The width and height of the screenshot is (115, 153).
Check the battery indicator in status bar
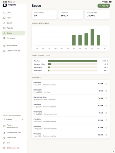pyautogui.click(x=111, y=2)
